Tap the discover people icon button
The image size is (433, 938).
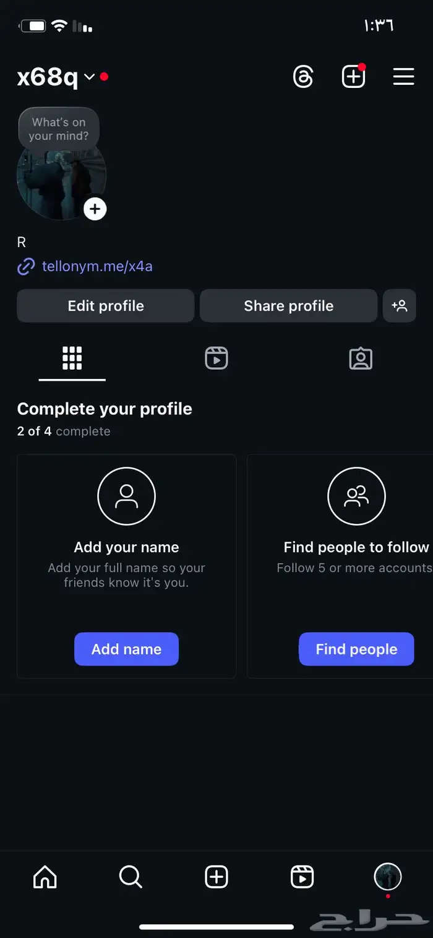coord(399,306)
